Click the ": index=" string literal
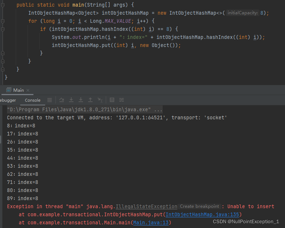Image resolution: width=285 pixels, height=228 pixels. (133, 37)
